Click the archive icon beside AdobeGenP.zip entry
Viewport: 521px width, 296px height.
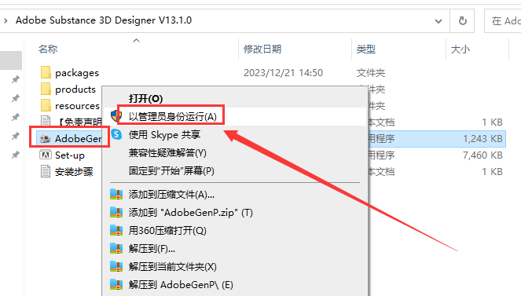tap(116, 212)
